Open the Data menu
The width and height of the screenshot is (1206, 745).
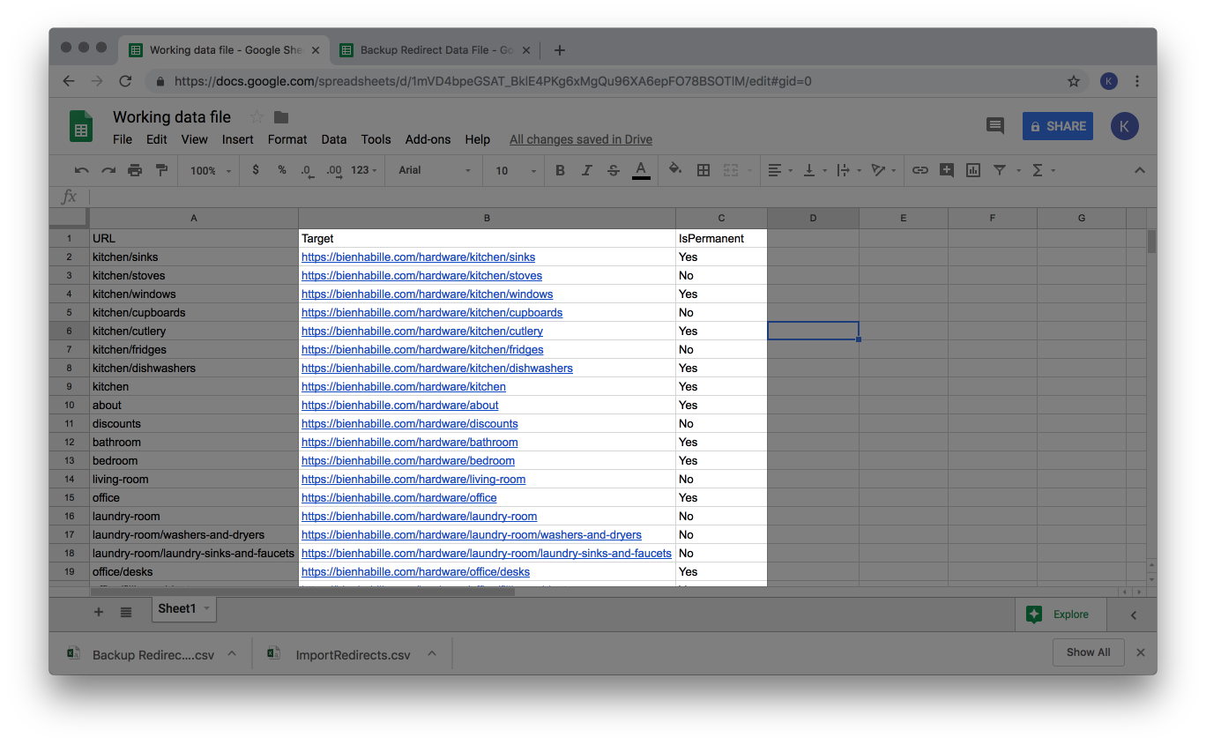point(333,139)
